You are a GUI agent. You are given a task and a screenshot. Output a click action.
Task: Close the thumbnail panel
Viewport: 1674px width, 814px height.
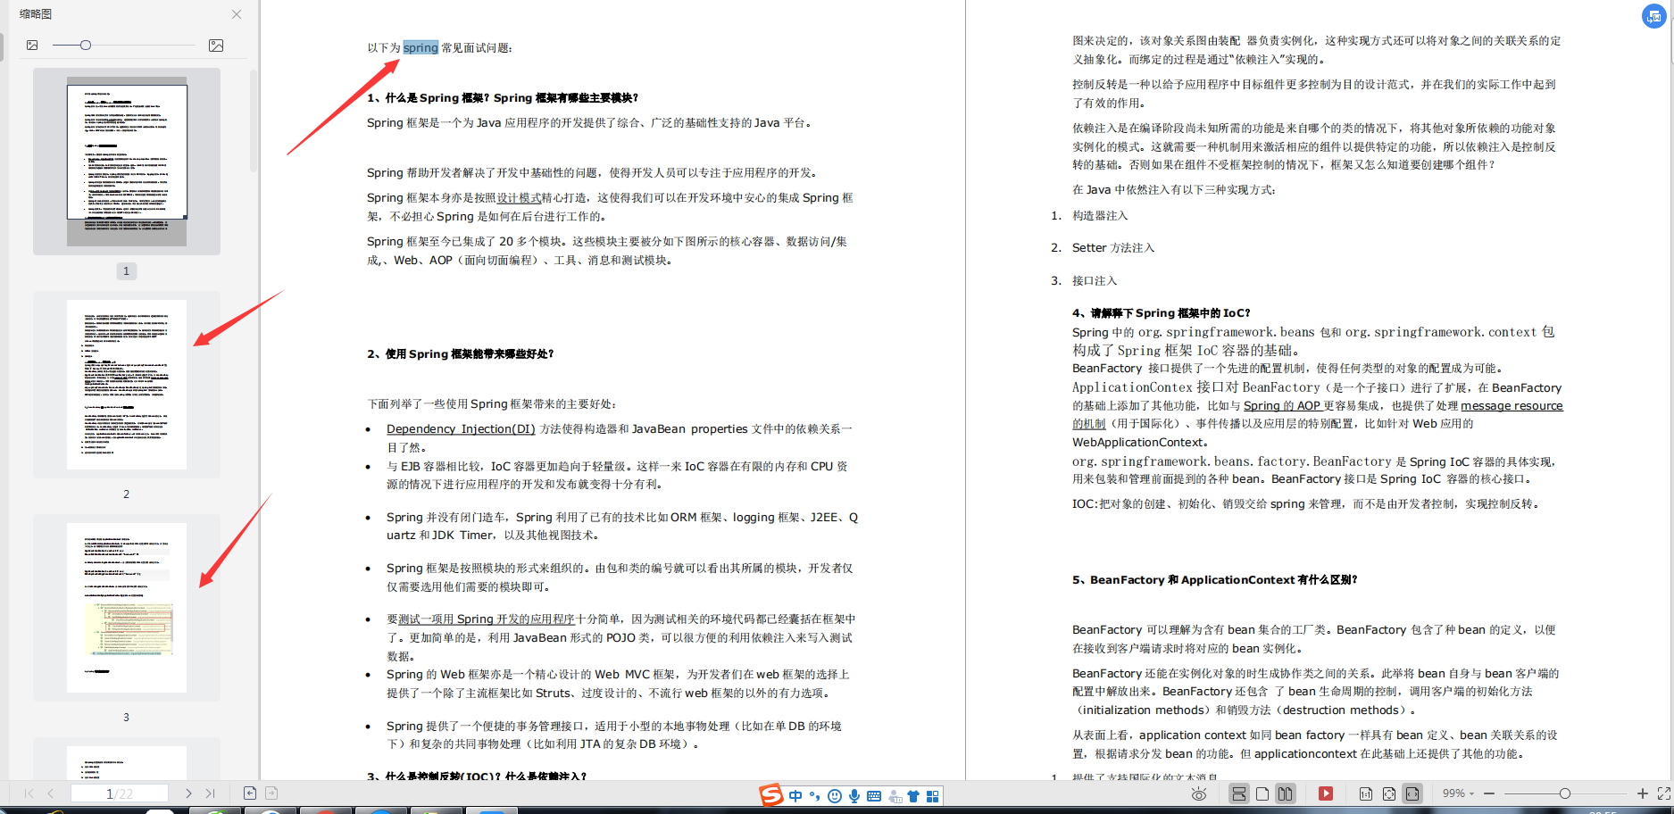tap(237, 14)
